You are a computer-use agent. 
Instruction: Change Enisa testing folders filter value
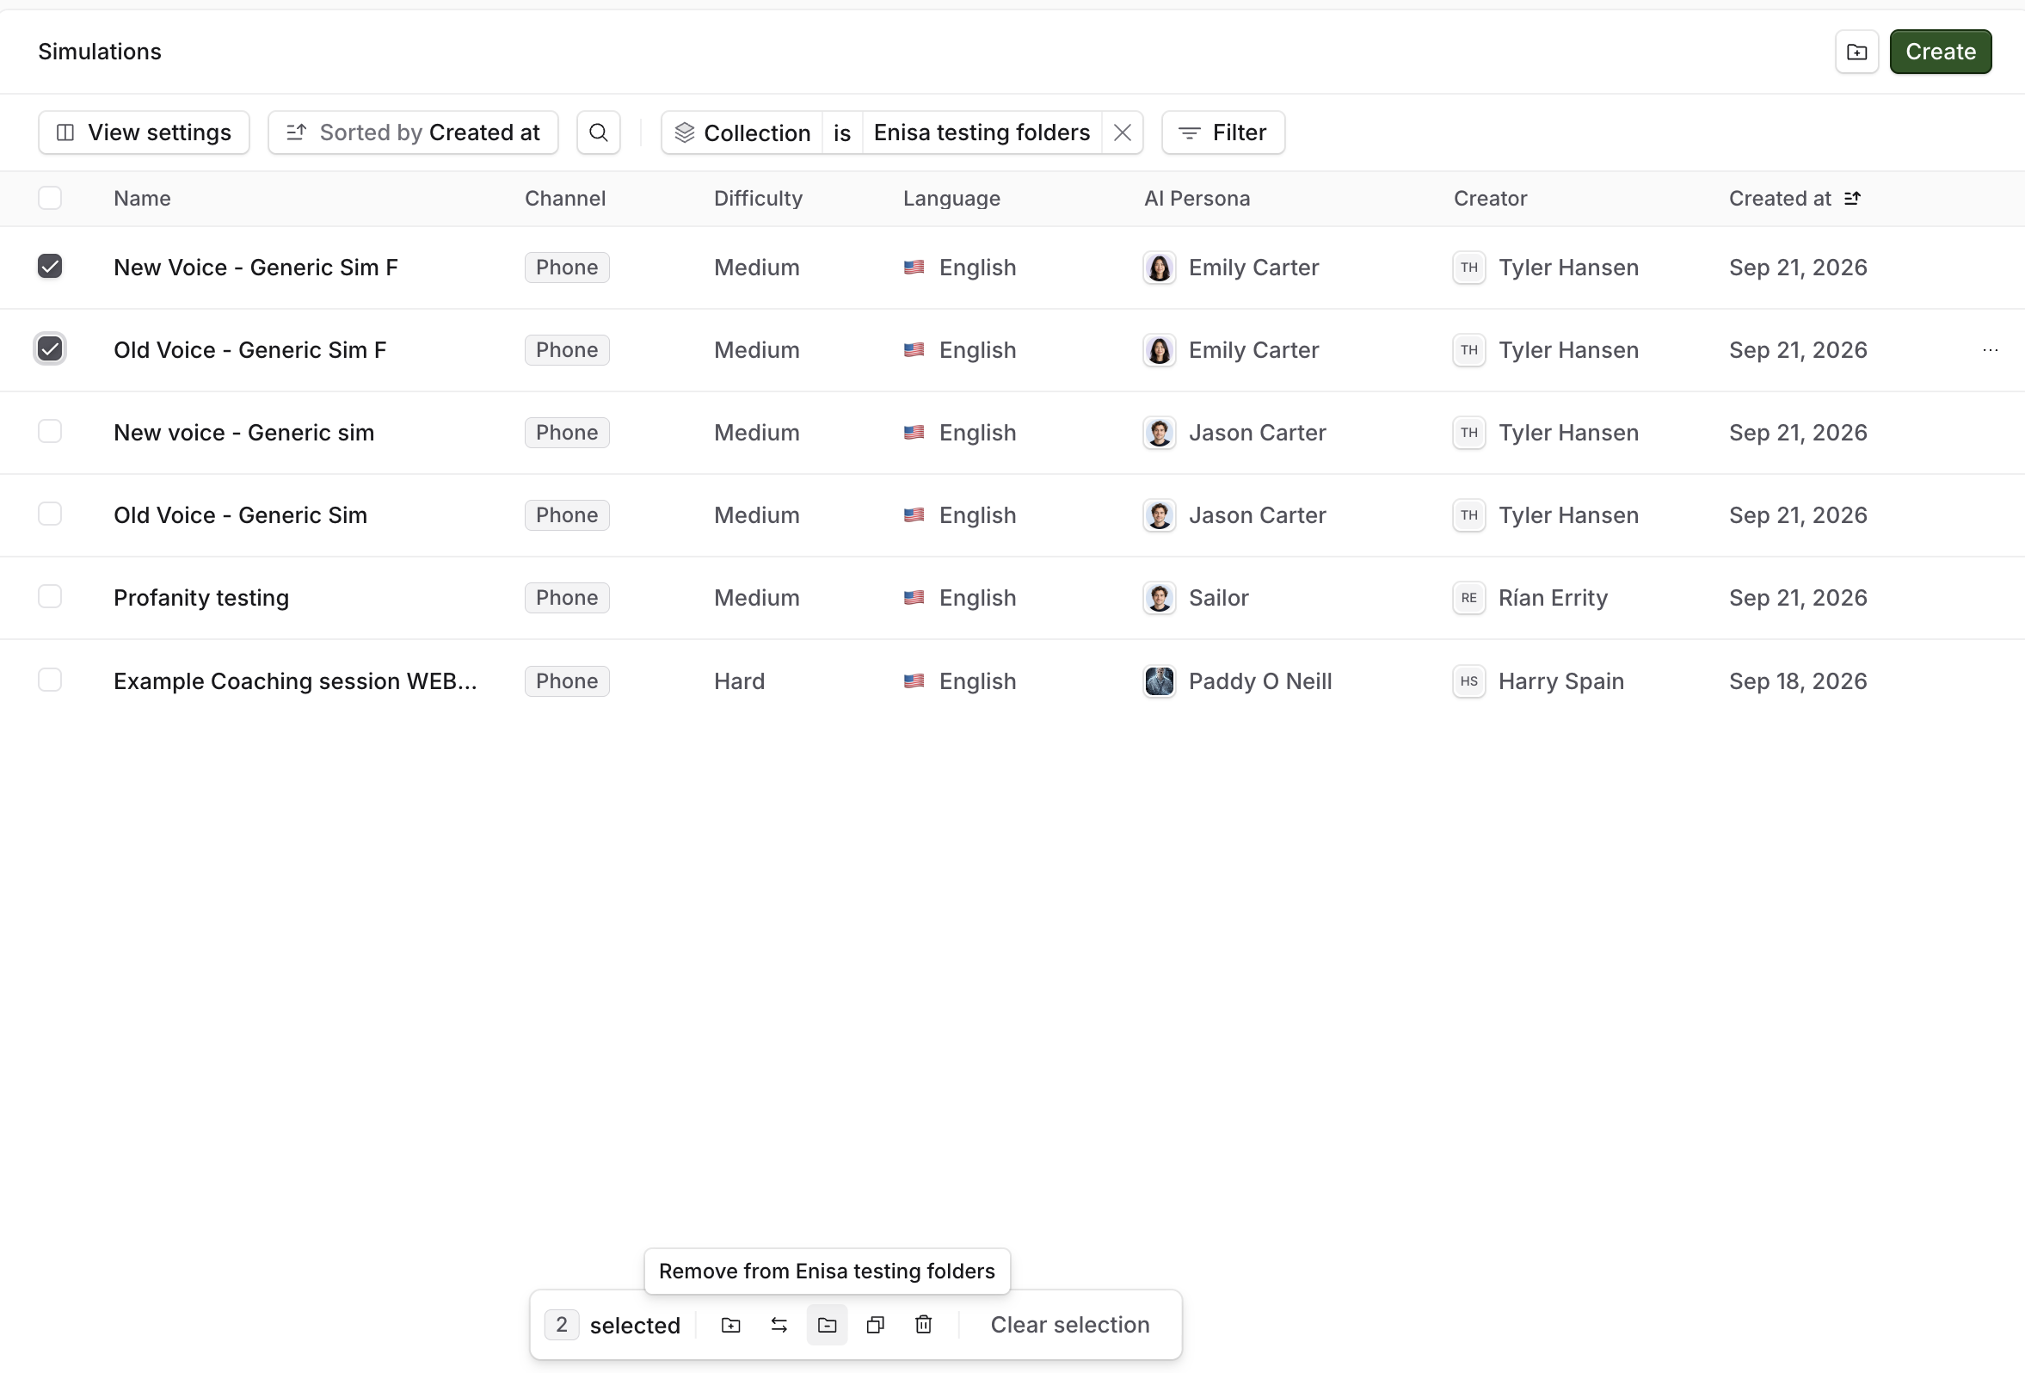(x=982, y=132)
